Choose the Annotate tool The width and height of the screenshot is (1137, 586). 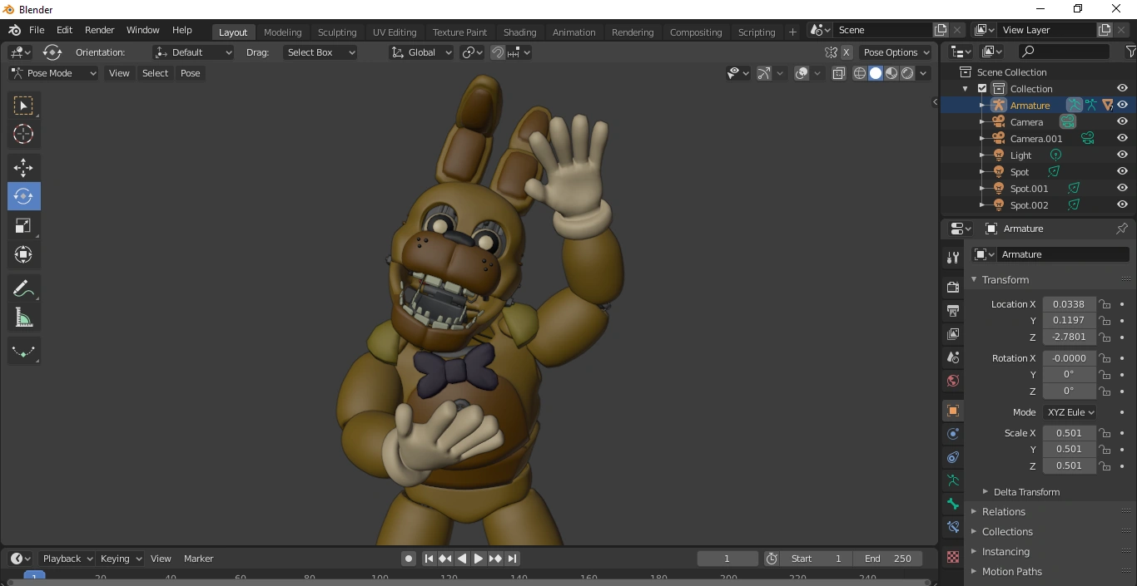click(22, 288)
